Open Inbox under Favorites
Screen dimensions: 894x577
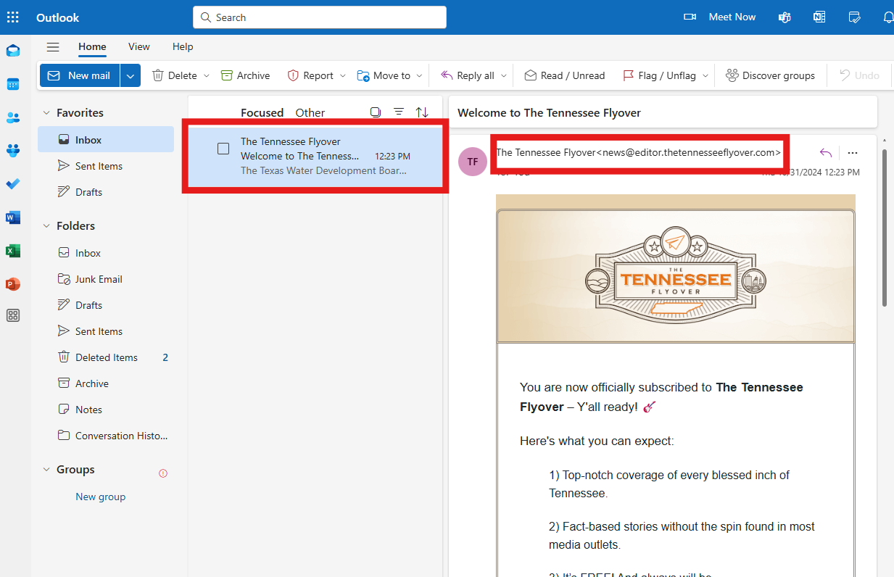coord(106,140)
